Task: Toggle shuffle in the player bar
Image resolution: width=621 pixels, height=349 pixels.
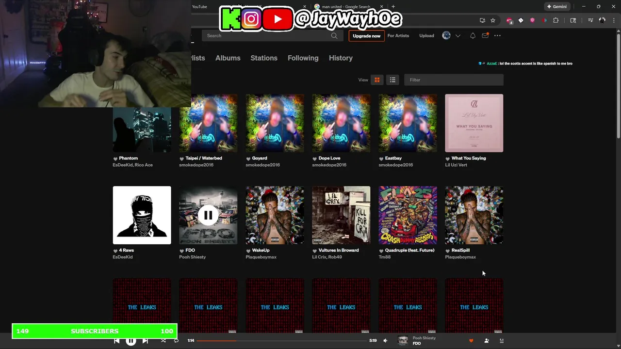Action: 163,341
